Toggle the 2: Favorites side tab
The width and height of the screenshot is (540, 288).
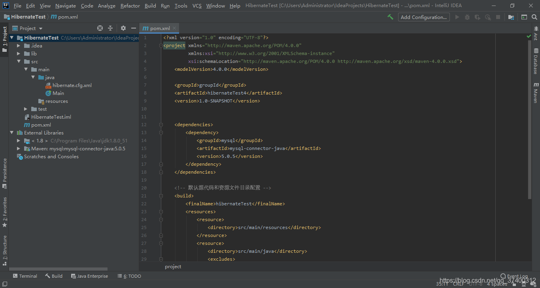[4, 212]
